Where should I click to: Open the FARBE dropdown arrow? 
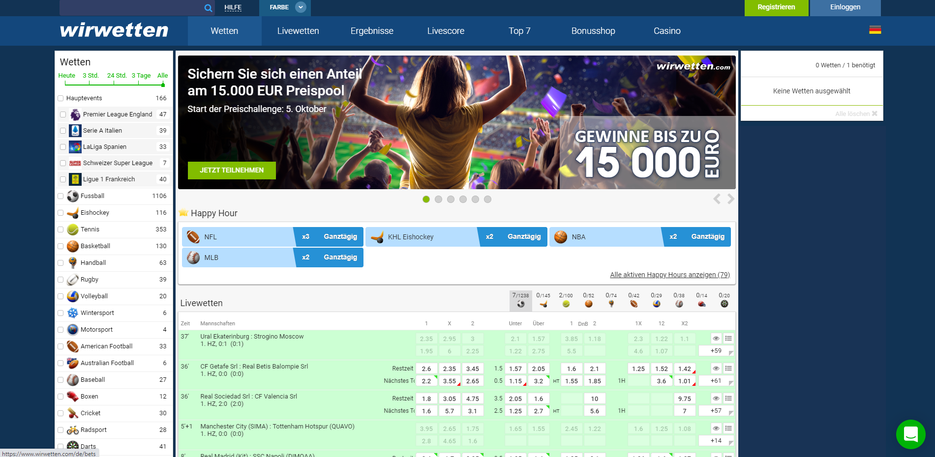coord(301,7)
